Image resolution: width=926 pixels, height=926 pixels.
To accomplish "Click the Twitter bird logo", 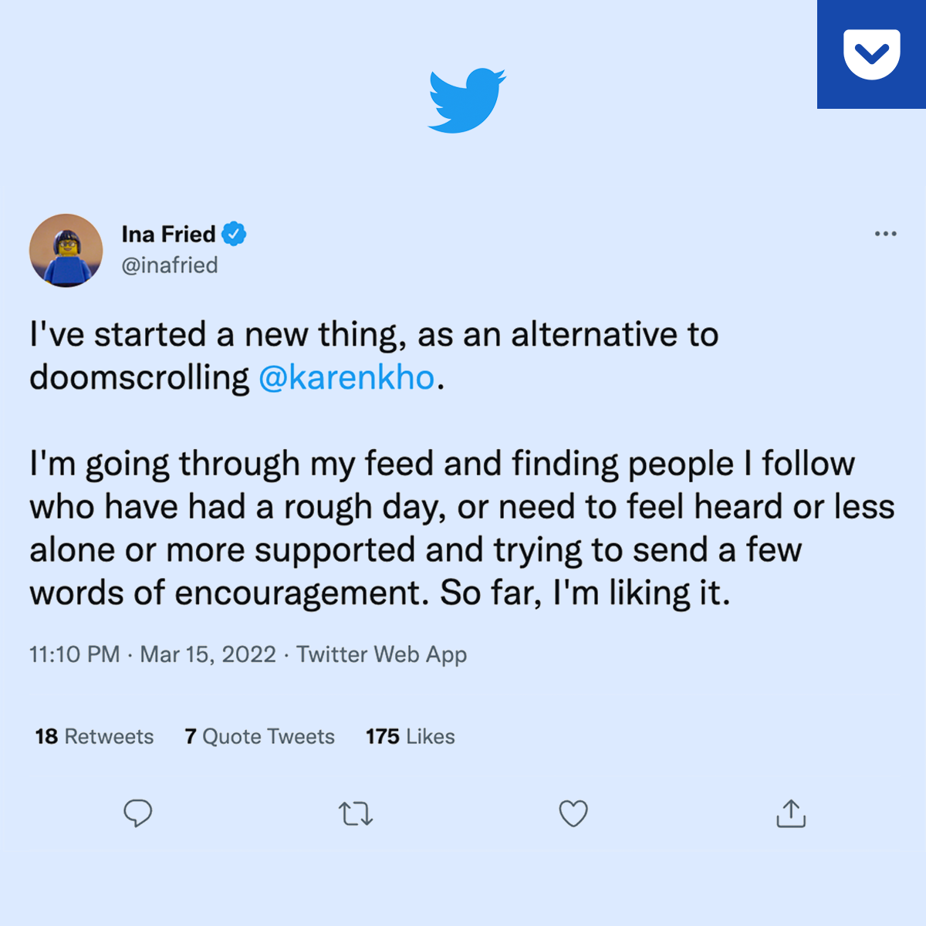I will coord(467,100).
